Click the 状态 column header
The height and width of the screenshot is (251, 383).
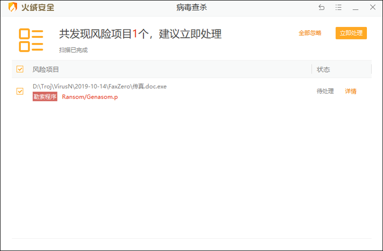pos(323,70)
